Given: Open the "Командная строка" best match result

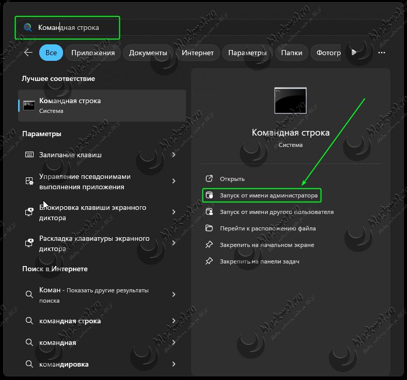Looking at the screenshot, I should coord(102,105).
